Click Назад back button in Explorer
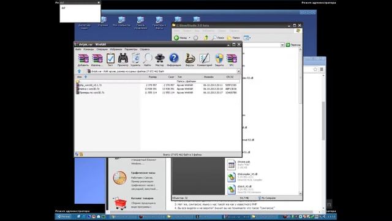This screenshot has width=392, height=221. pyautogui.click(x=181, y=38)
